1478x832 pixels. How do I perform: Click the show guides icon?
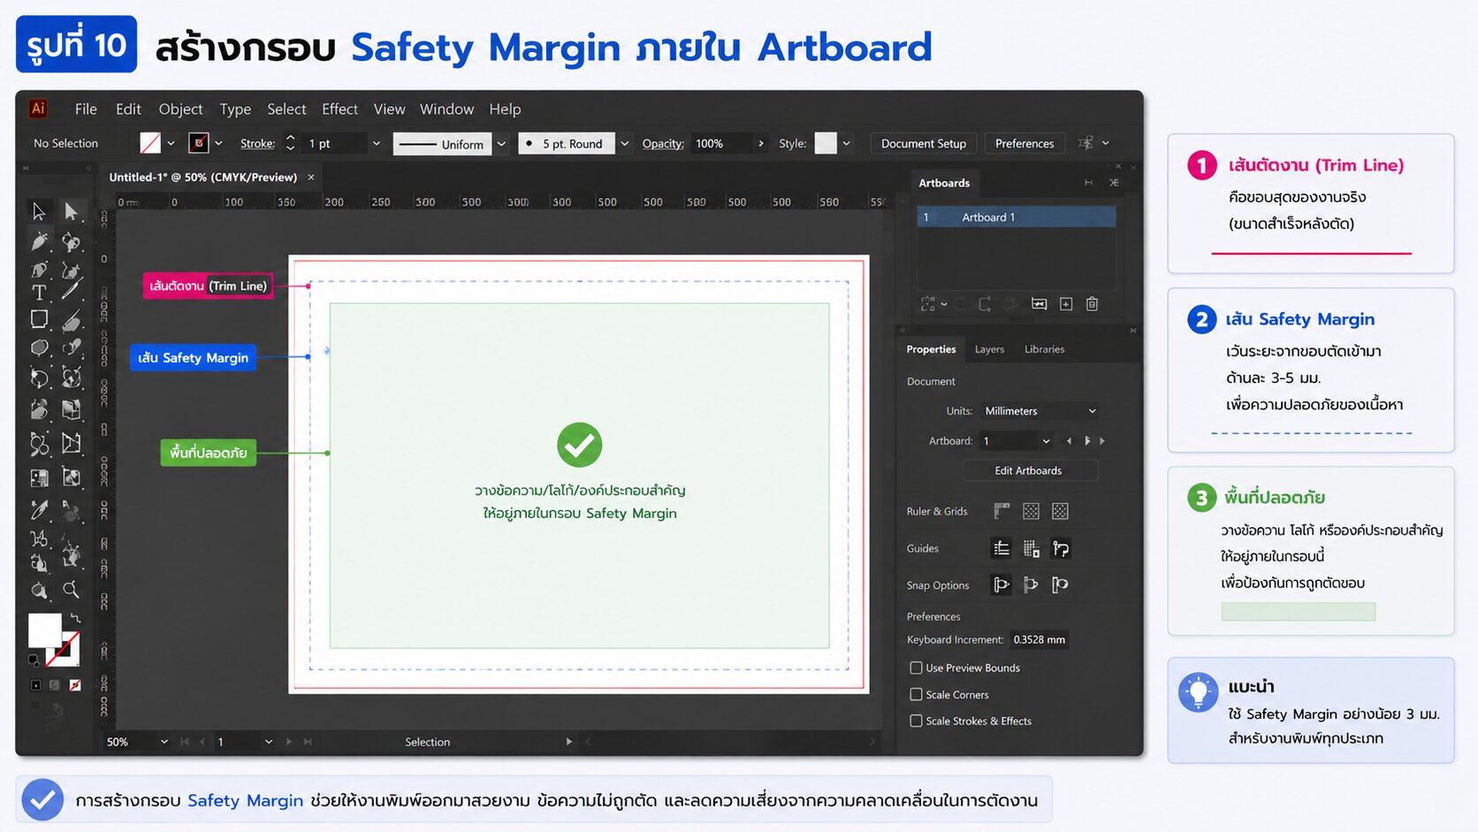1002,549
